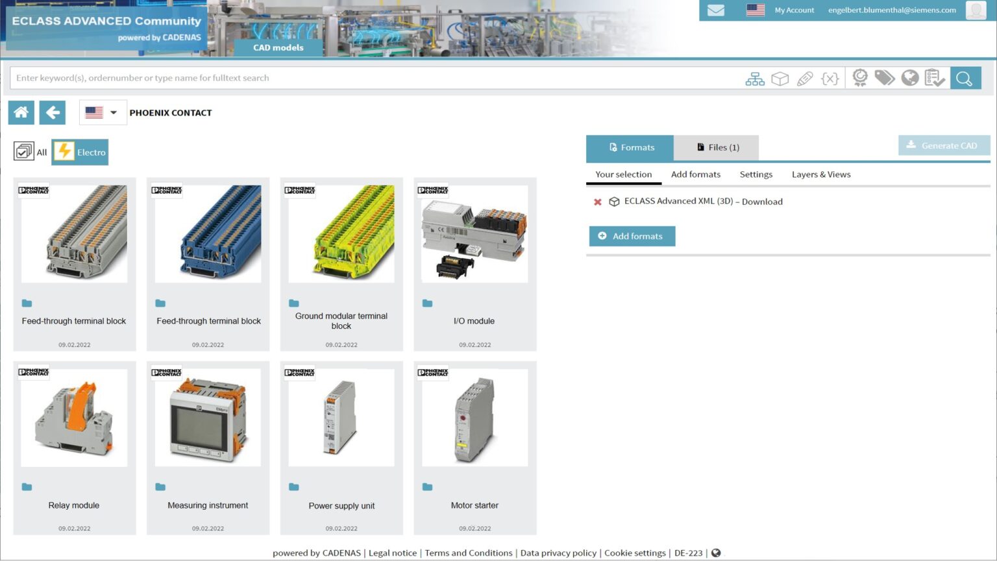Open Cookie settings link
This screenshot has width=997, height=561.
[635, 553]
